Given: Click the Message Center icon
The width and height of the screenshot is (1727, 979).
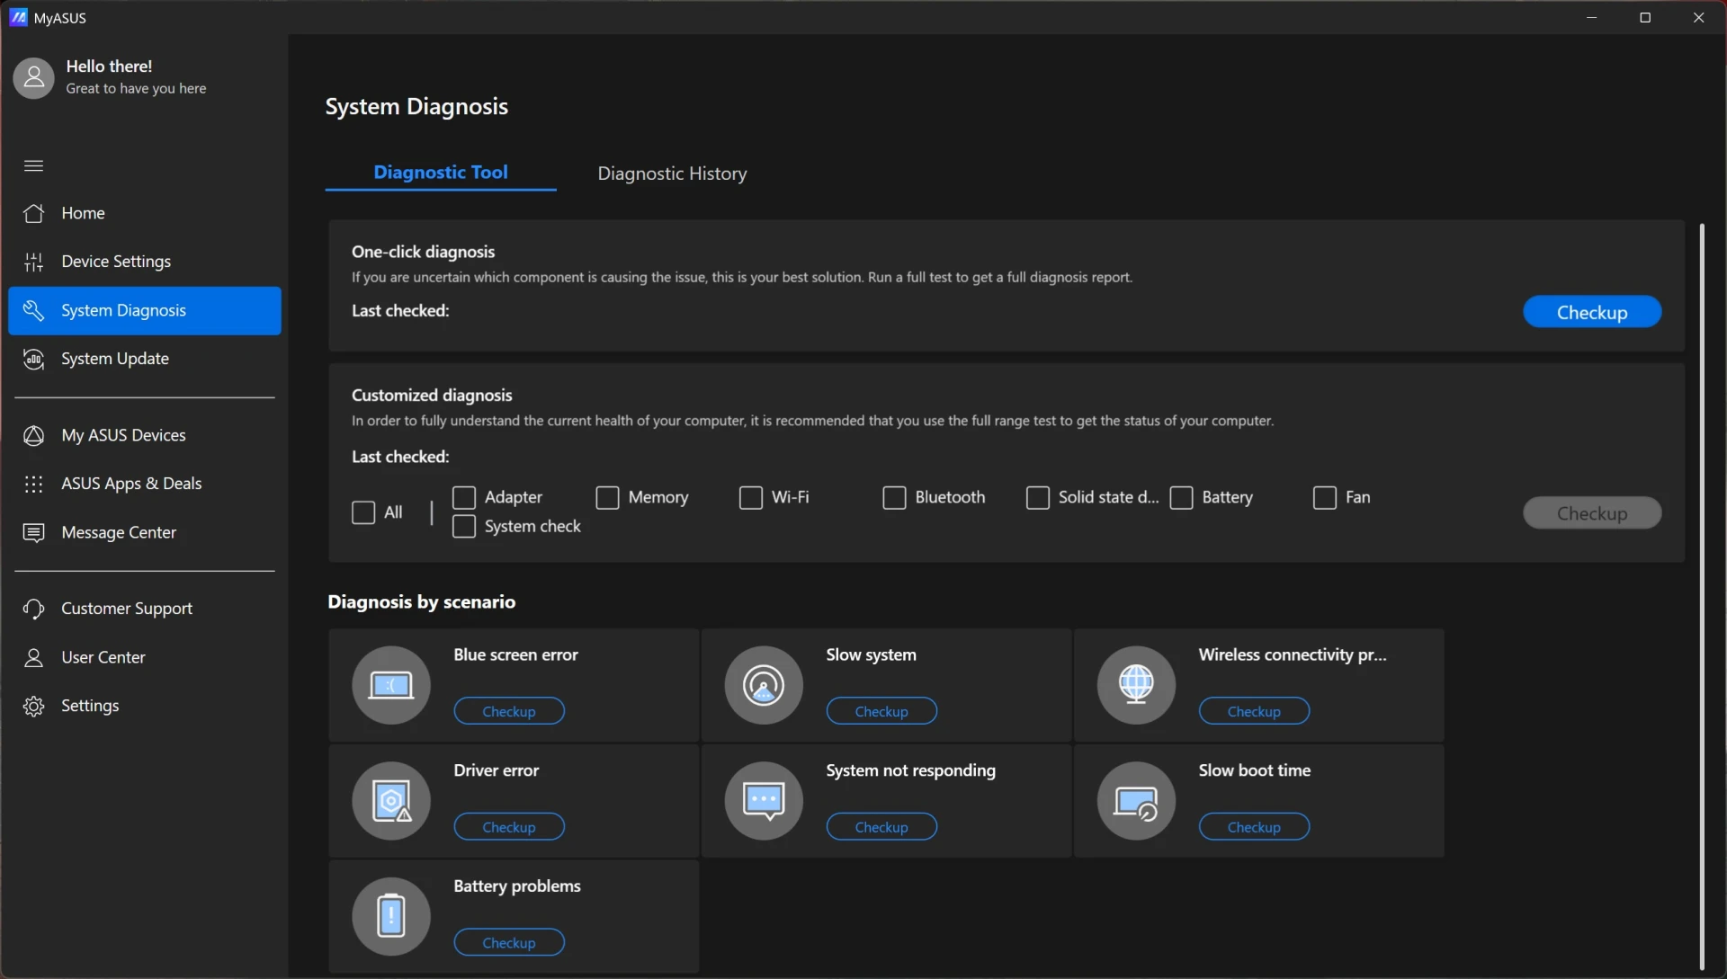Looking at the screenshot, I should 33,532.
